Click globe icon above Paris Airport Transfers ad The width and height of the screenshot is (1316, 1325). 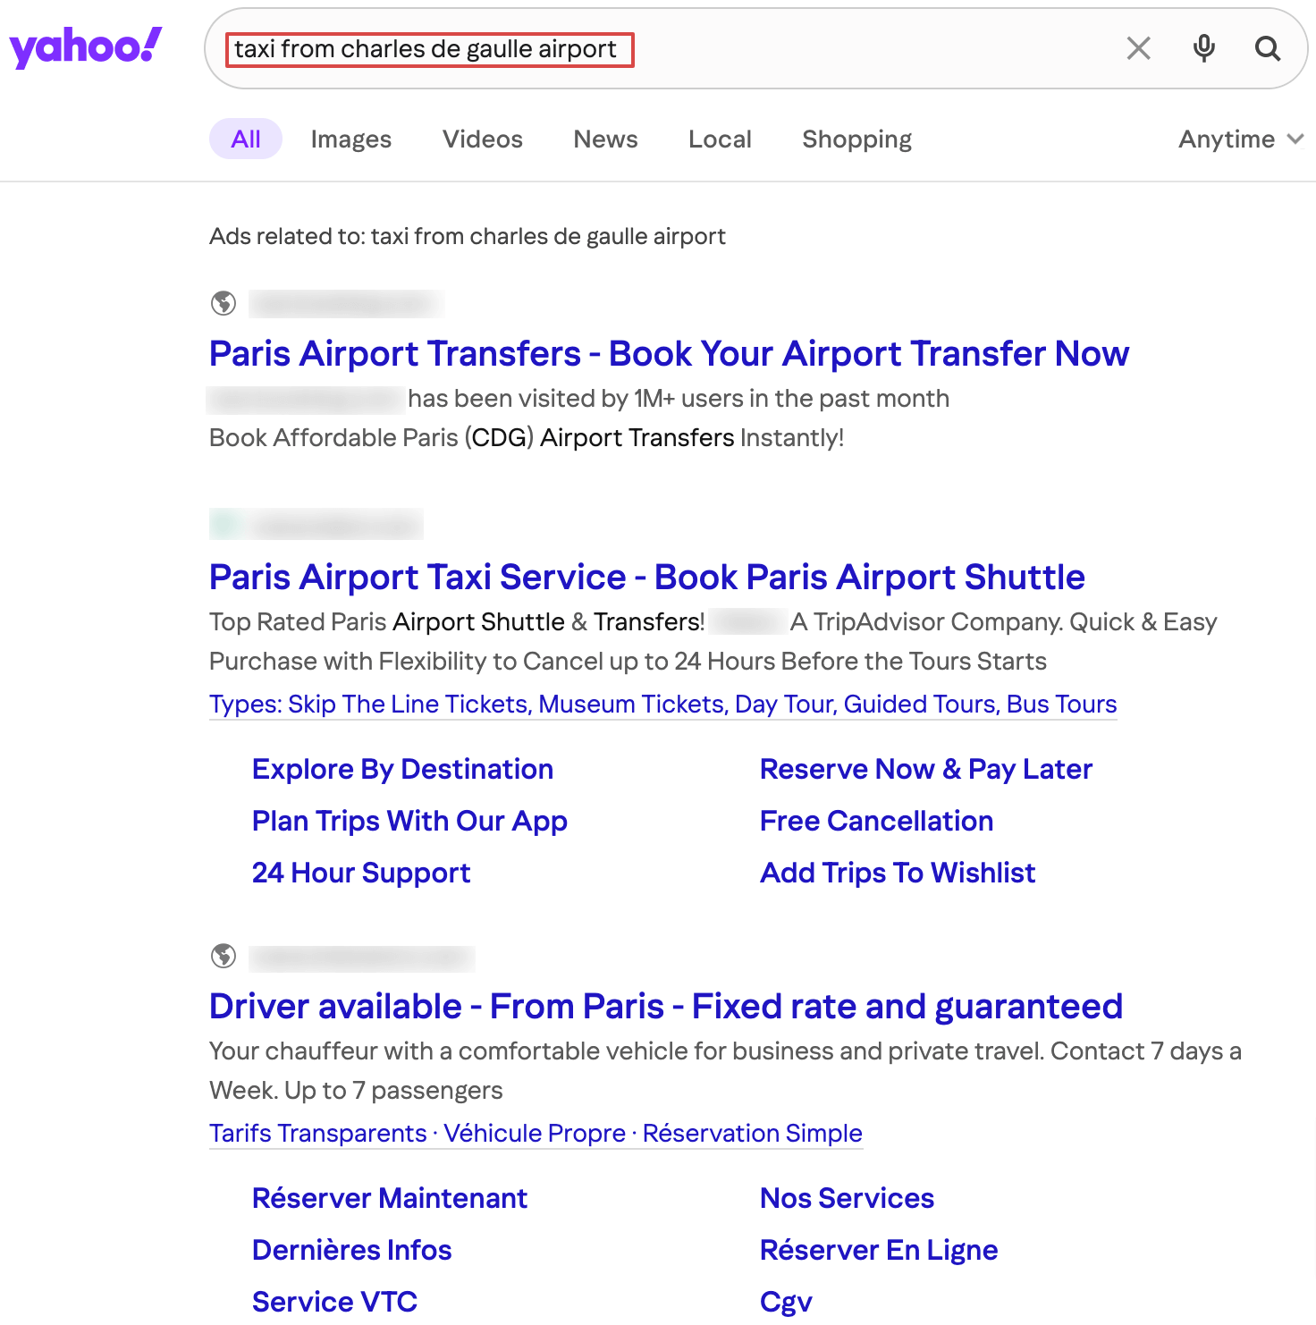(224, 304)
